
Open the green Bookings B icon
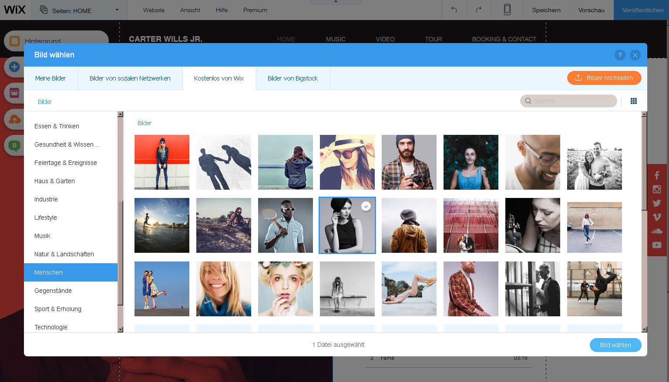click(x=14, y=145)
